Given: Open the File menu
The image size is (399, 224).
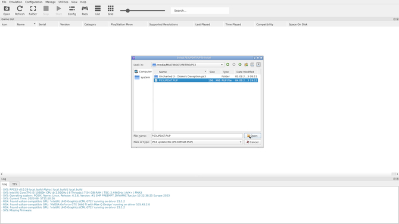Looking at the screenshot, I should [4, 2].
